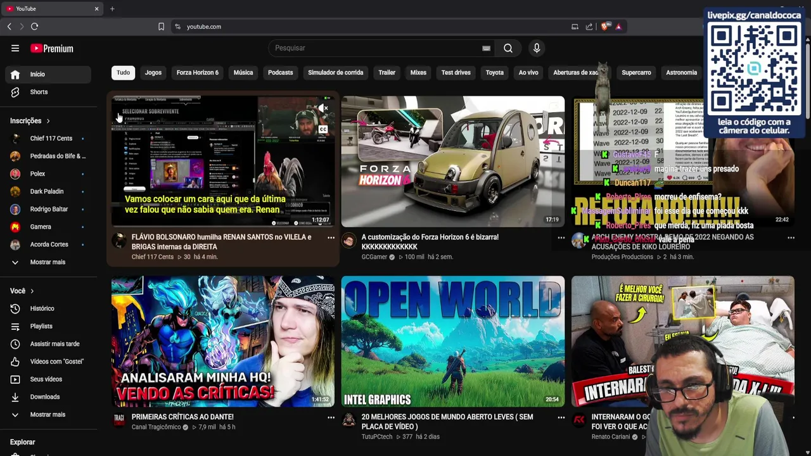Expand the Inscrições section chevron
Screen dimensions: 811x456
point(48,121)
